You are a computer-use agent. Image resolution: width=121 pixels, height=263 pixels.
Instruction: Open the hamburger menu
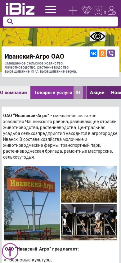pos(51,10)
